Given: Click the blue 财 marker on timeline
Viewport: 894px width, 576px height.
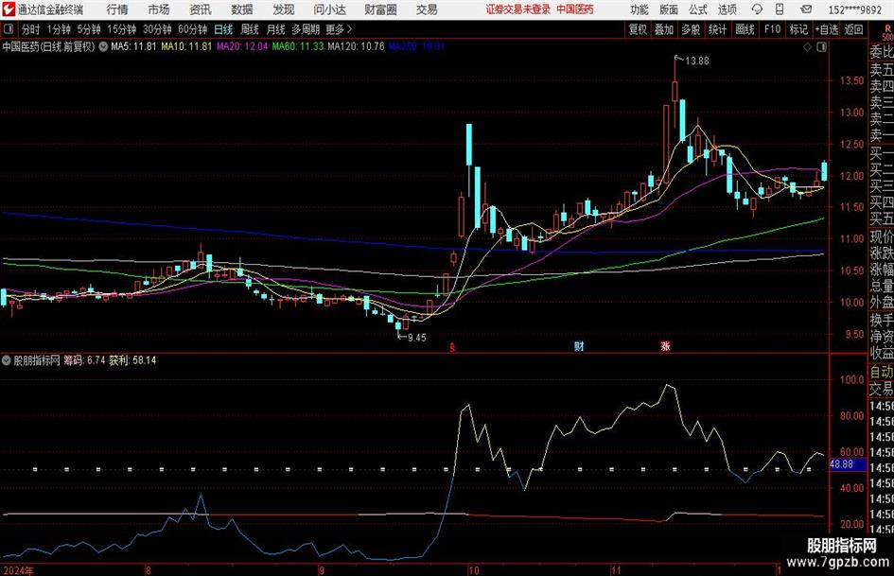Looking at the screenshot, I should coord(579,346).
